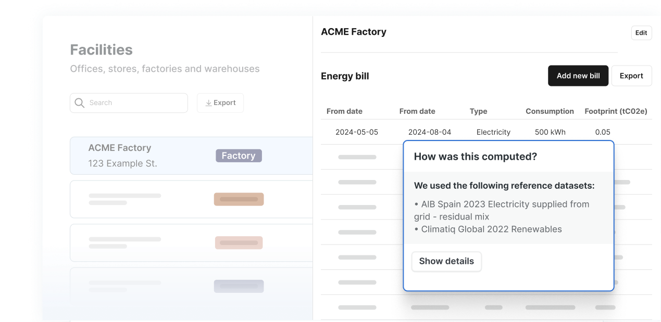Click the blue-gray badge in fourth facility row
Image resolution: width=661 pixels, height=322 pixels.
[239, 286]
